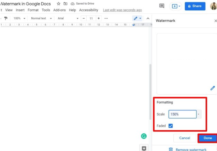Click the Share button
217x151 pixels.
[195, 6]
